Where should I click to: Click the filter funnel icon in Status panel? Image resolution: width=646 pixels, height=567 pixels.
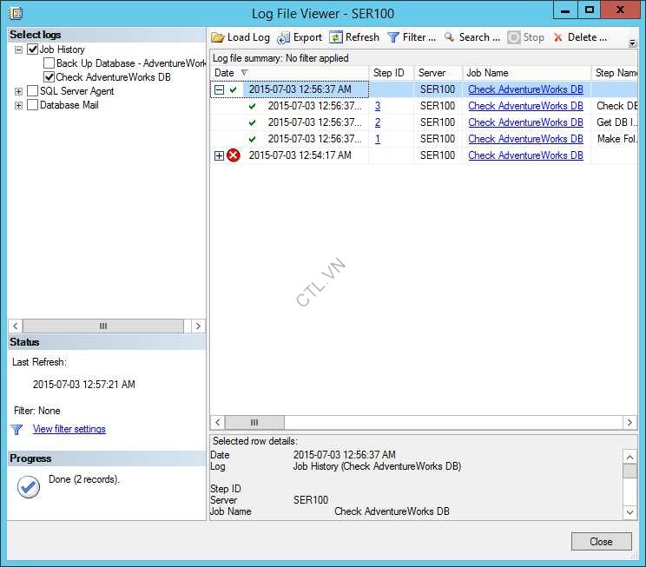click(16, 429)
